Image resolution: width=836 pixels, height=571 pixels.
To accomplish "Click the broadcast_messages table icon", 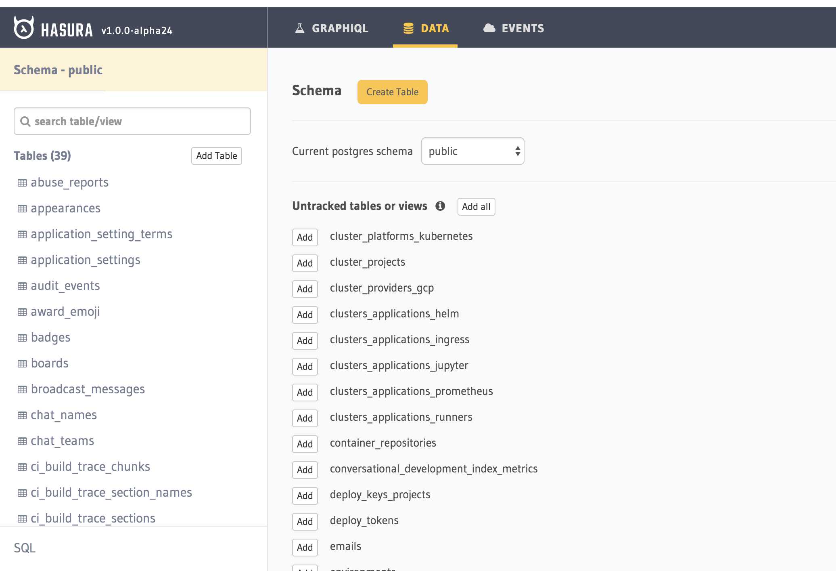I will [22, 390].
